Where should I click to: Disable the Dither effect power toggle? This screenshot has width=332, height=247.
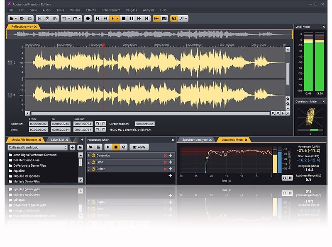(x=93, y=169)
